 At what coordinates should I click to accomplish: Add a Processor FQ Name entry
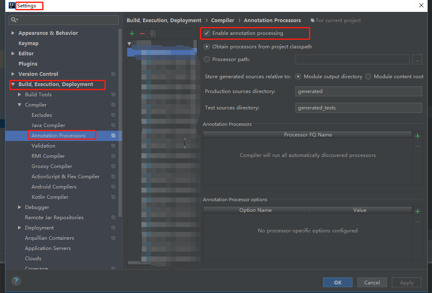(x=418, y=136)
